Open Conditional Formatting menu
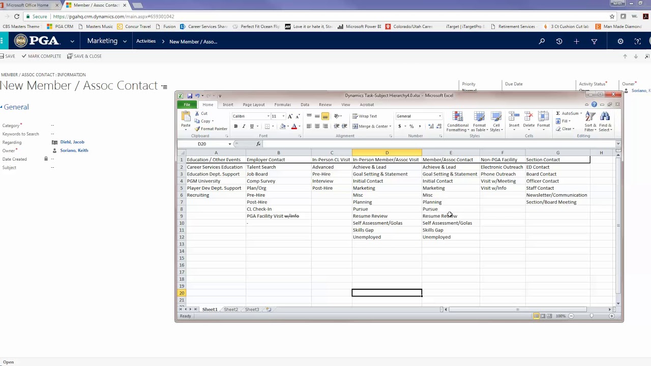This screenshot has width=651, height=366. pyautogui.click(x=458, y=121)
